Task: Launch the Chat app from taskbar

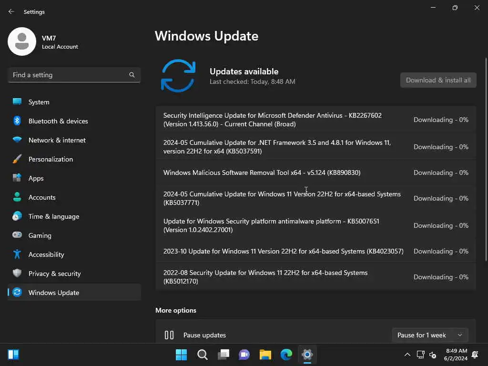Action: [244, 355]
